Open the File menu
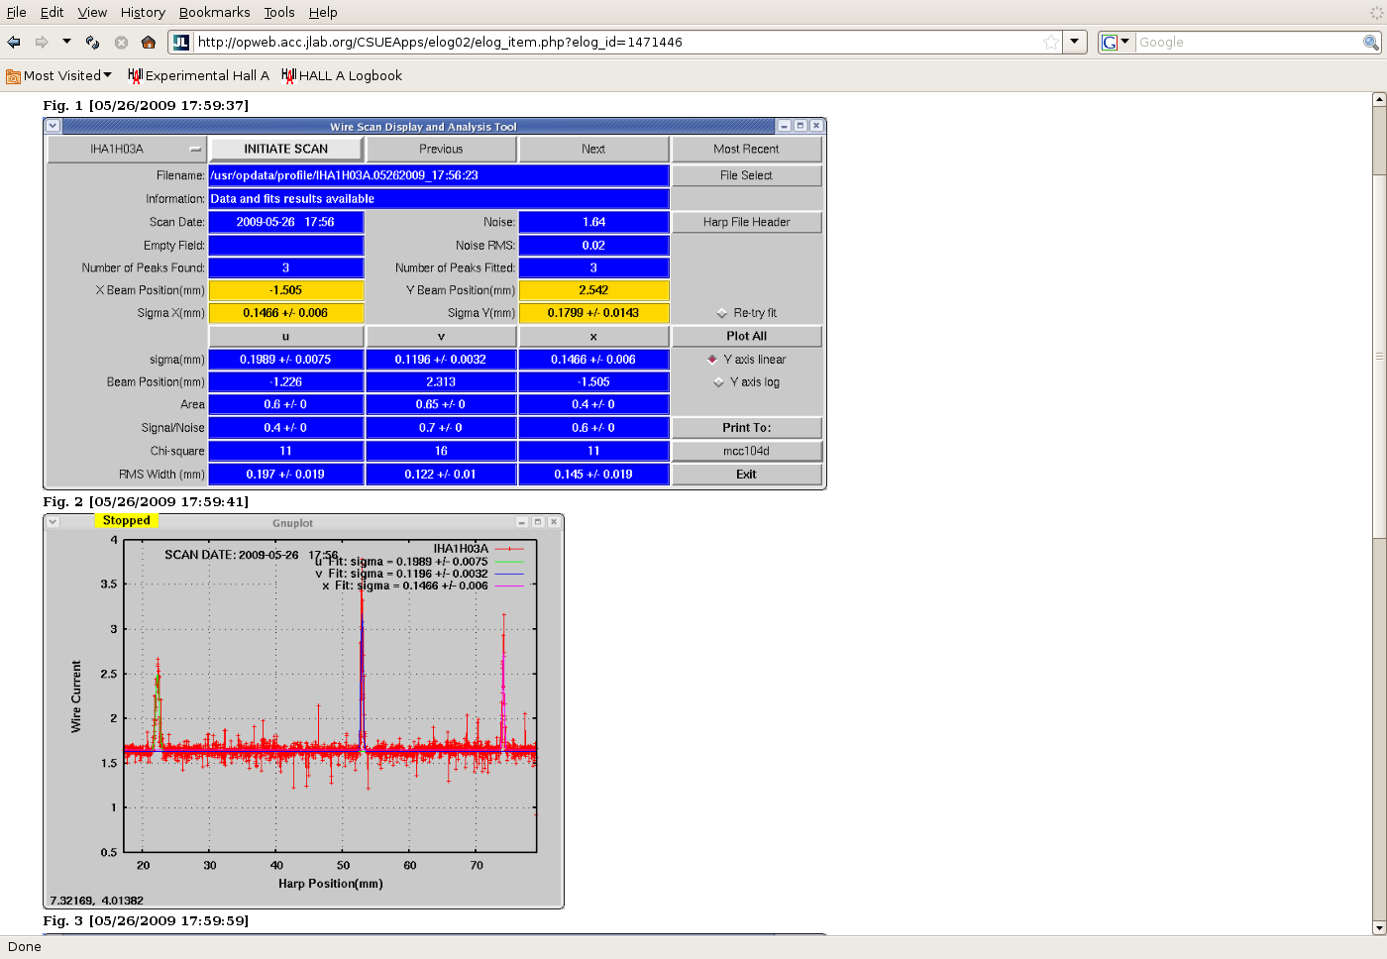 click(17, 12)
